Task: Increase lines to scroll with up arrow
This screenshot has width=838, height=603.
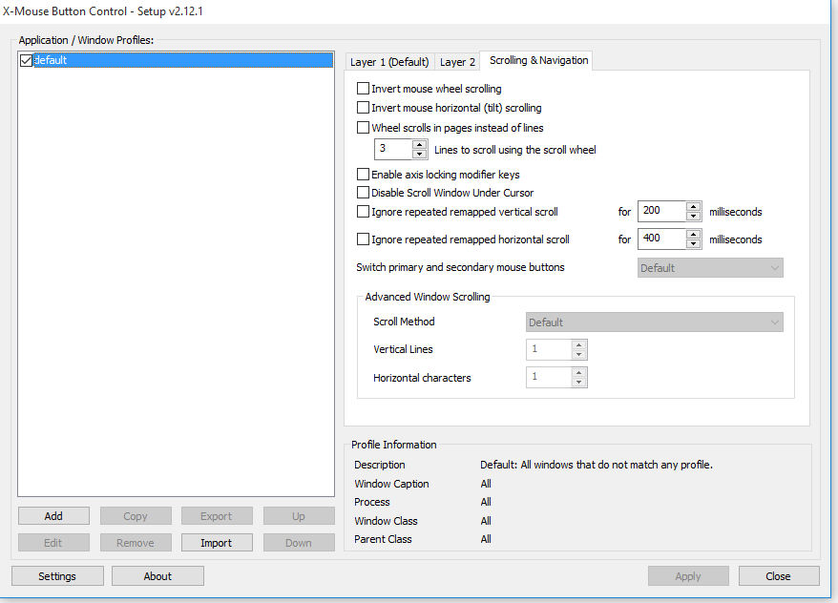Action: tap(420, 145)
